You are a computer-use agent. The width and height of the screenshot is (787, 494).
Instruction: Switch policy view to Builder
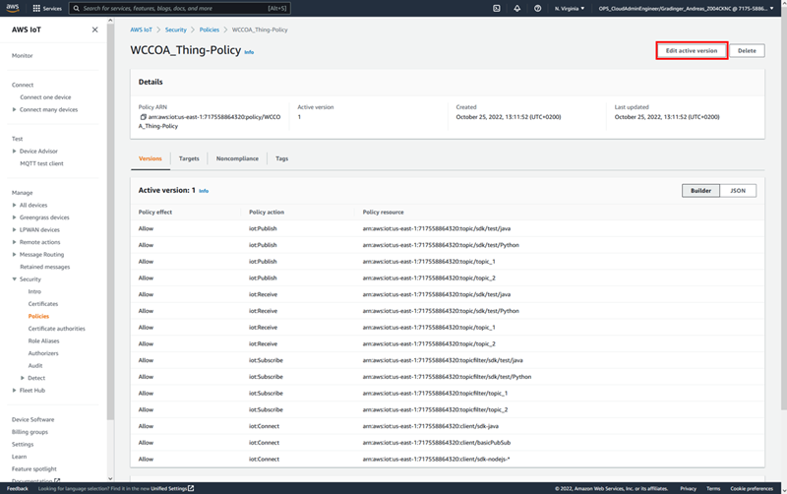[700, 190]
